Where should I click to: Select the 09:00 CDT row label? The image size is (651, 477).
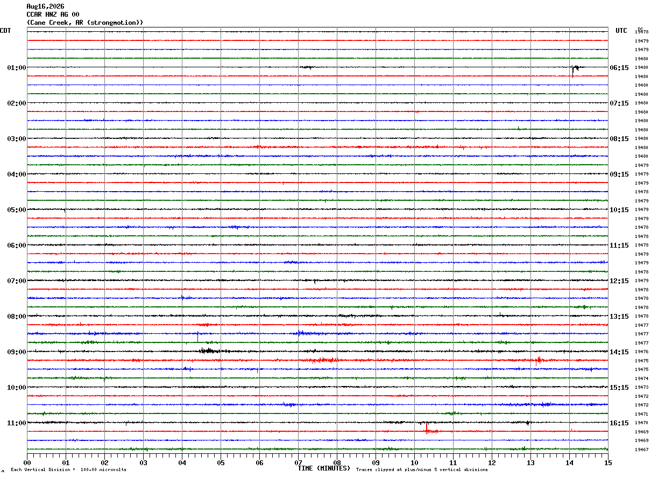coord(16,352)
